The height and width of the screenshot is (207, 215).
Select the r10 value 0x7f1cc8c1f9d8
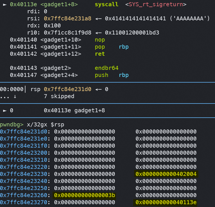(x=67, y=33)
